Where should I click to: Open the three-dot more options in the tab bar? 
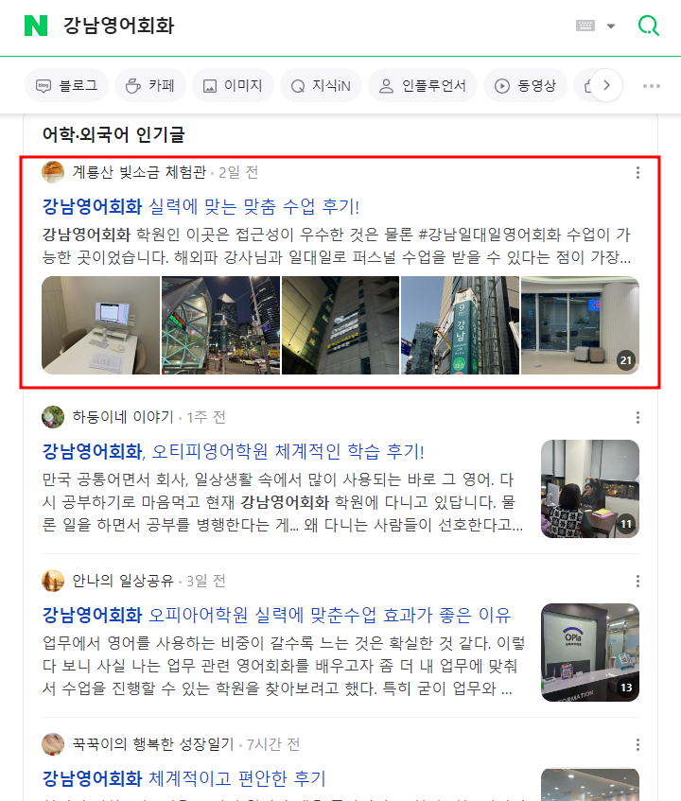[x=652, y=86]
